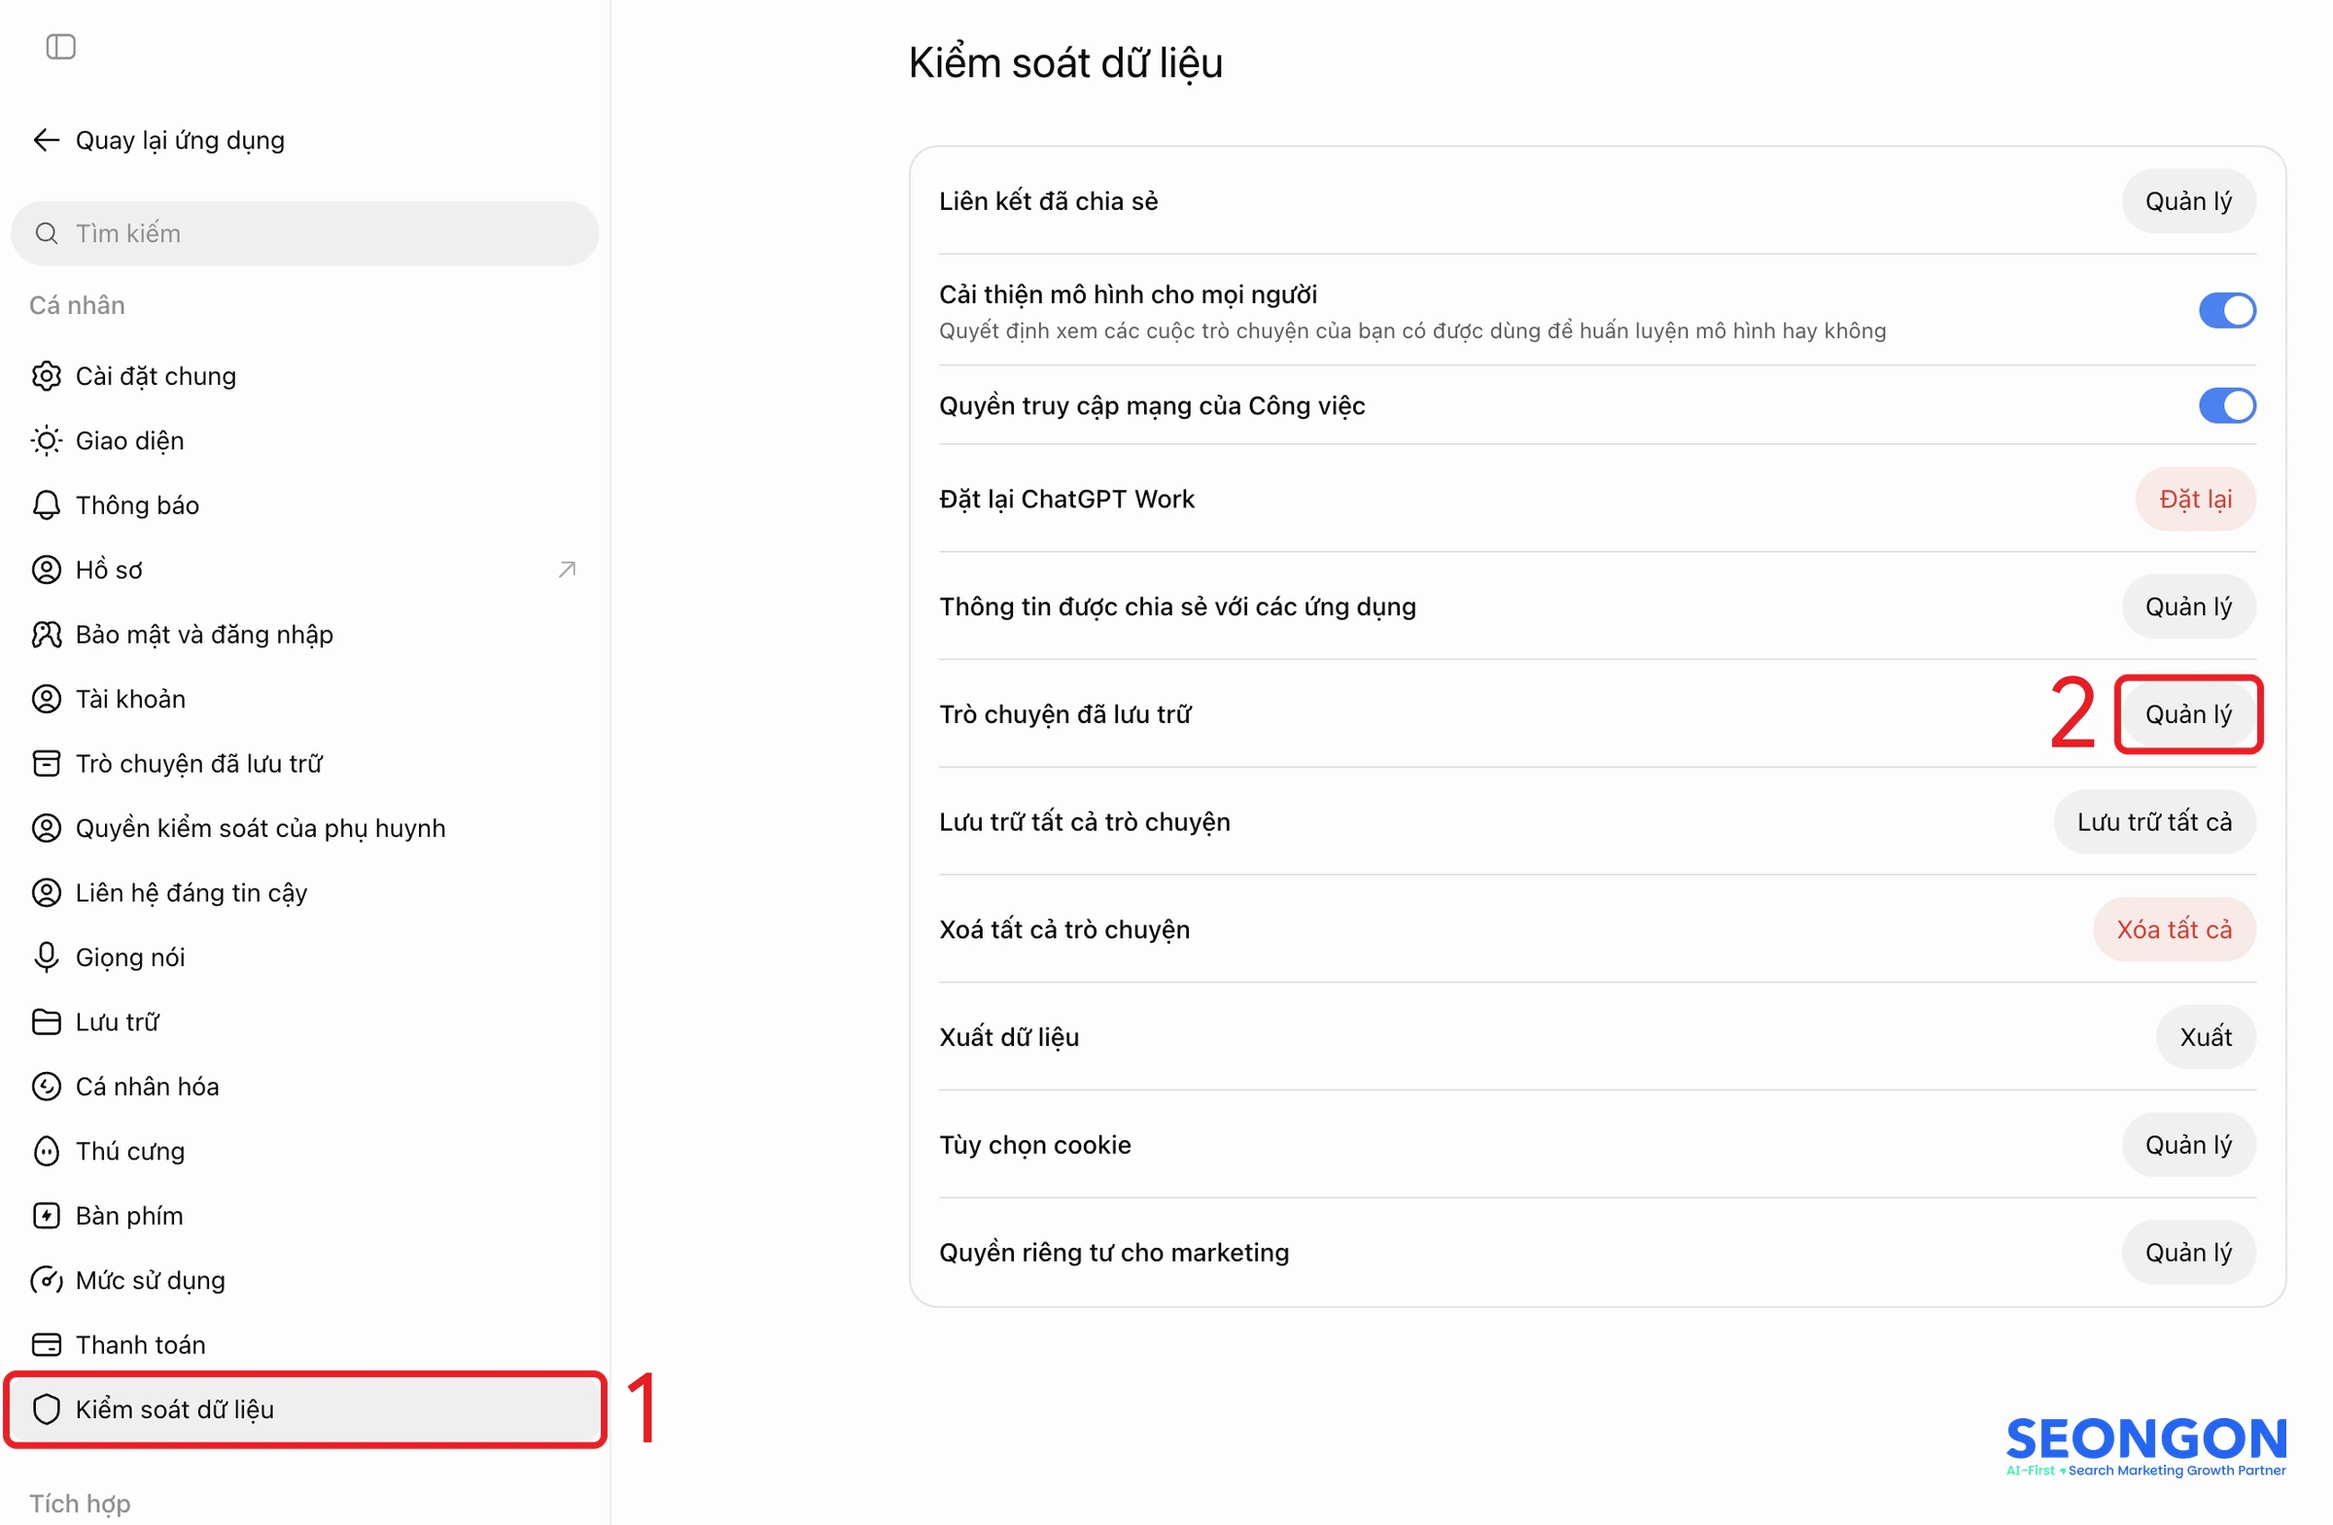The height and width of the screenshot is (1525, 2333).
Task: Click the Lưu trữ tất cả button
Action: pyautogui.click(x=2153, y=821)
